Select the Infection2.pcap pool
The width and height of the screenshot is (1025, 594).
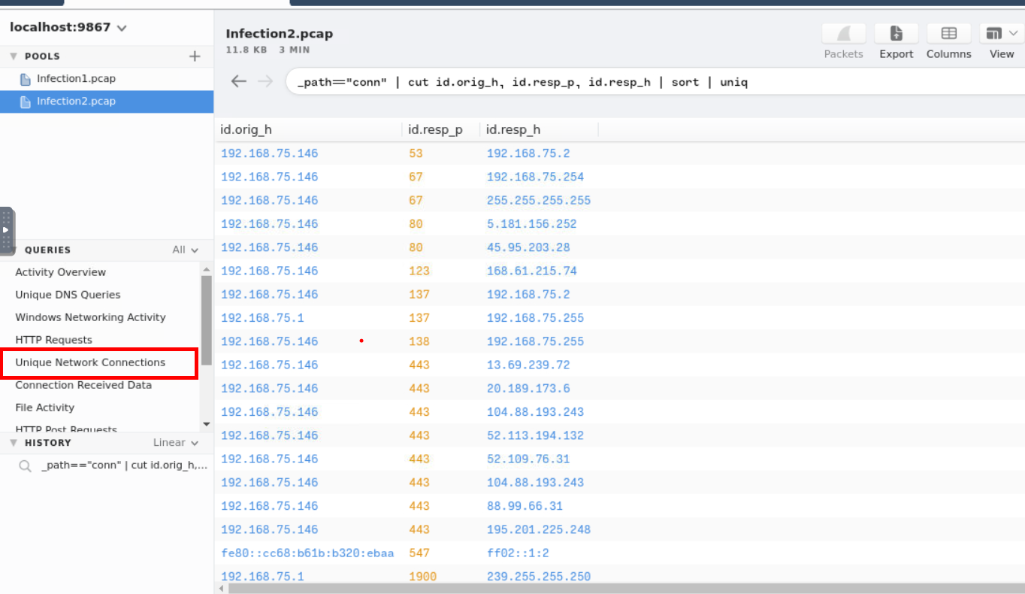click(76, 102)
